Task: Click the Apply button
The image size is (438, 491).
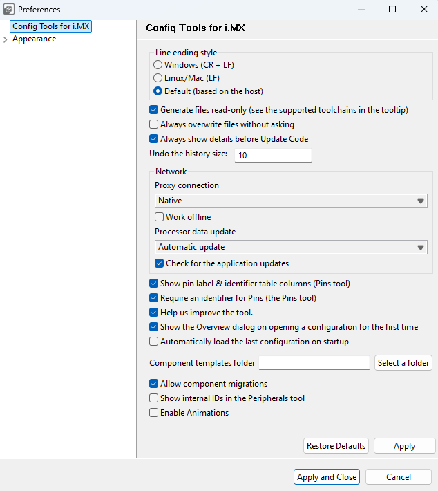Action: (x=404, y=446)
